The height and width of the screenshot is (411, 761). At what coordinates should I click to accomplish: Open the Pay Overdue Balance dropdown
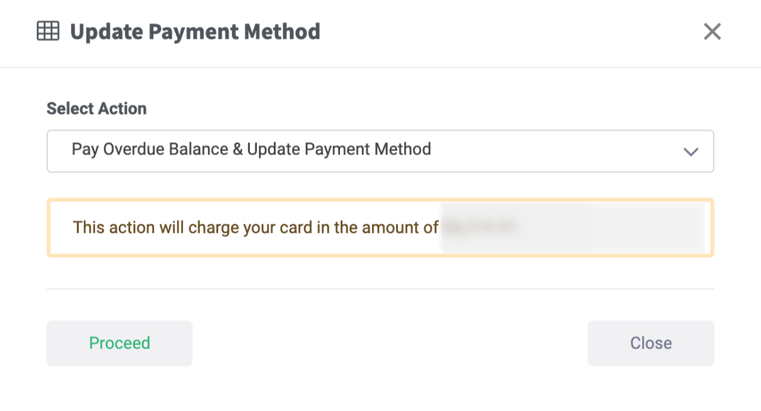(380, 151)
